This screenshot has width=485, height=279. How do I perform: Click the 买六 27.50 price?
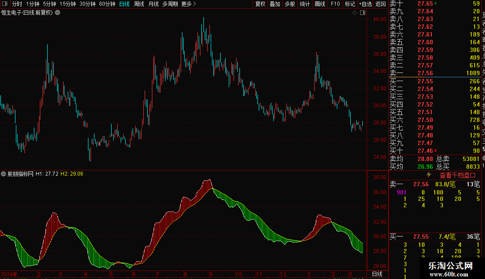[x=425, y=120]
